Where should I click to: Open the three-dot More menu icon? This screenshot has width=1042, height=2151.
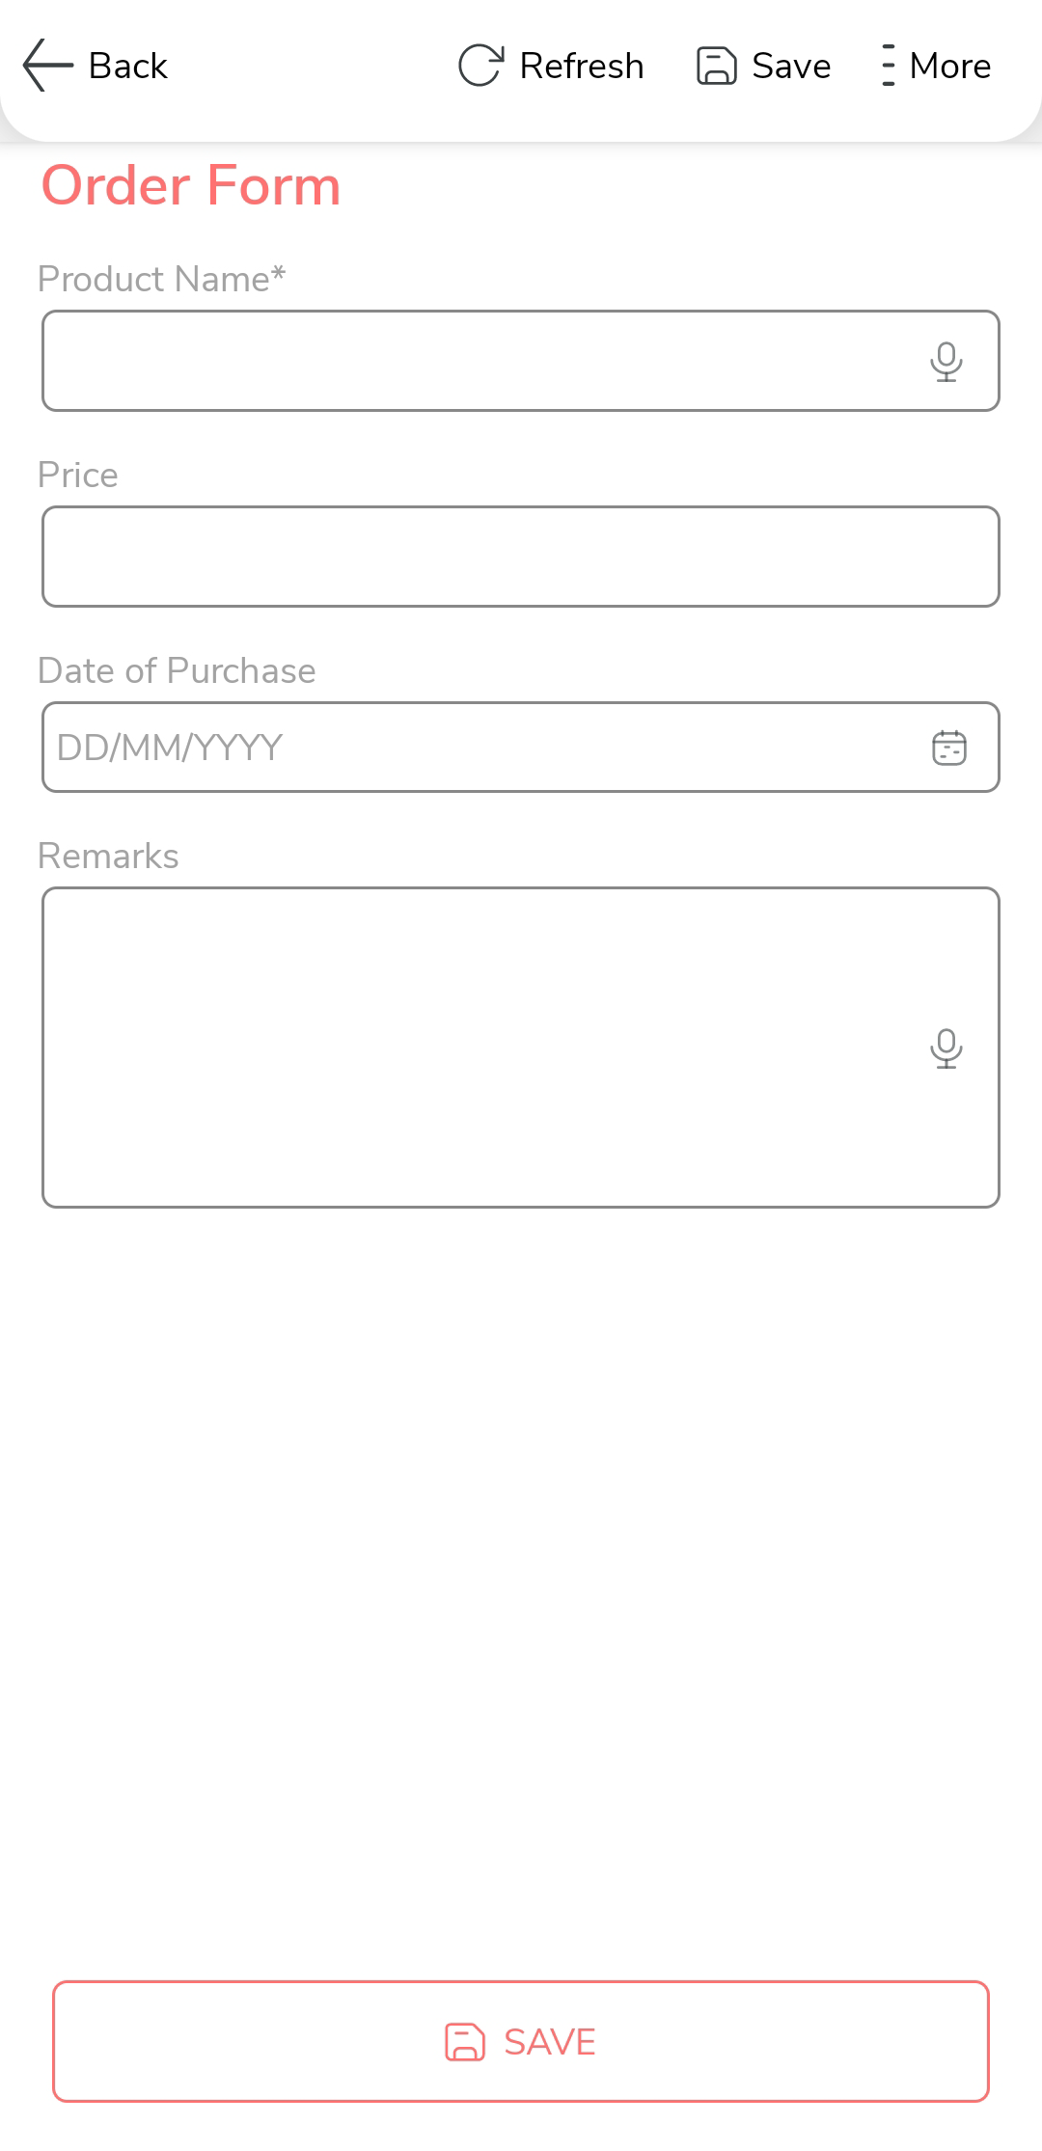[888, 66]
